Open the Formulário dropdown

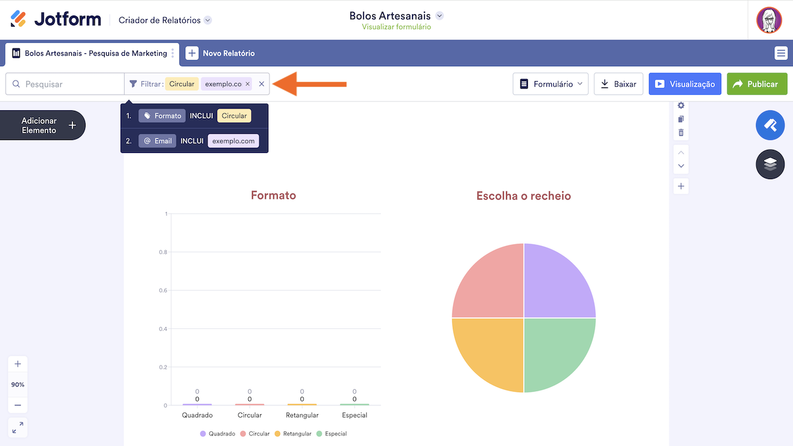(x=550, y=84)
